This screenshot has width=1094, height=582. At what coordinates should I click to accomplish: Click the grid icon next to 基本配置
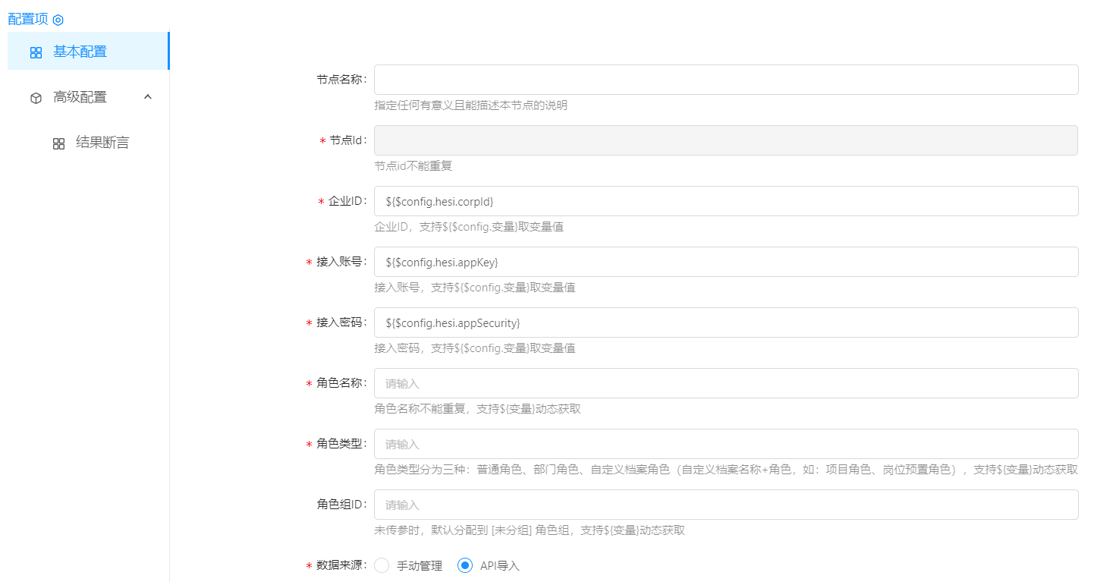click(x=36, y=52)
